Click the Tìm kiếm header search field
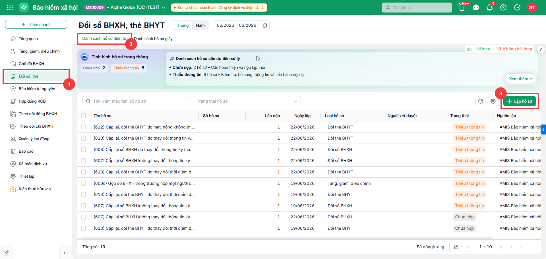The image size is (546, 259). pyautogui.click(x=417, y=8)
